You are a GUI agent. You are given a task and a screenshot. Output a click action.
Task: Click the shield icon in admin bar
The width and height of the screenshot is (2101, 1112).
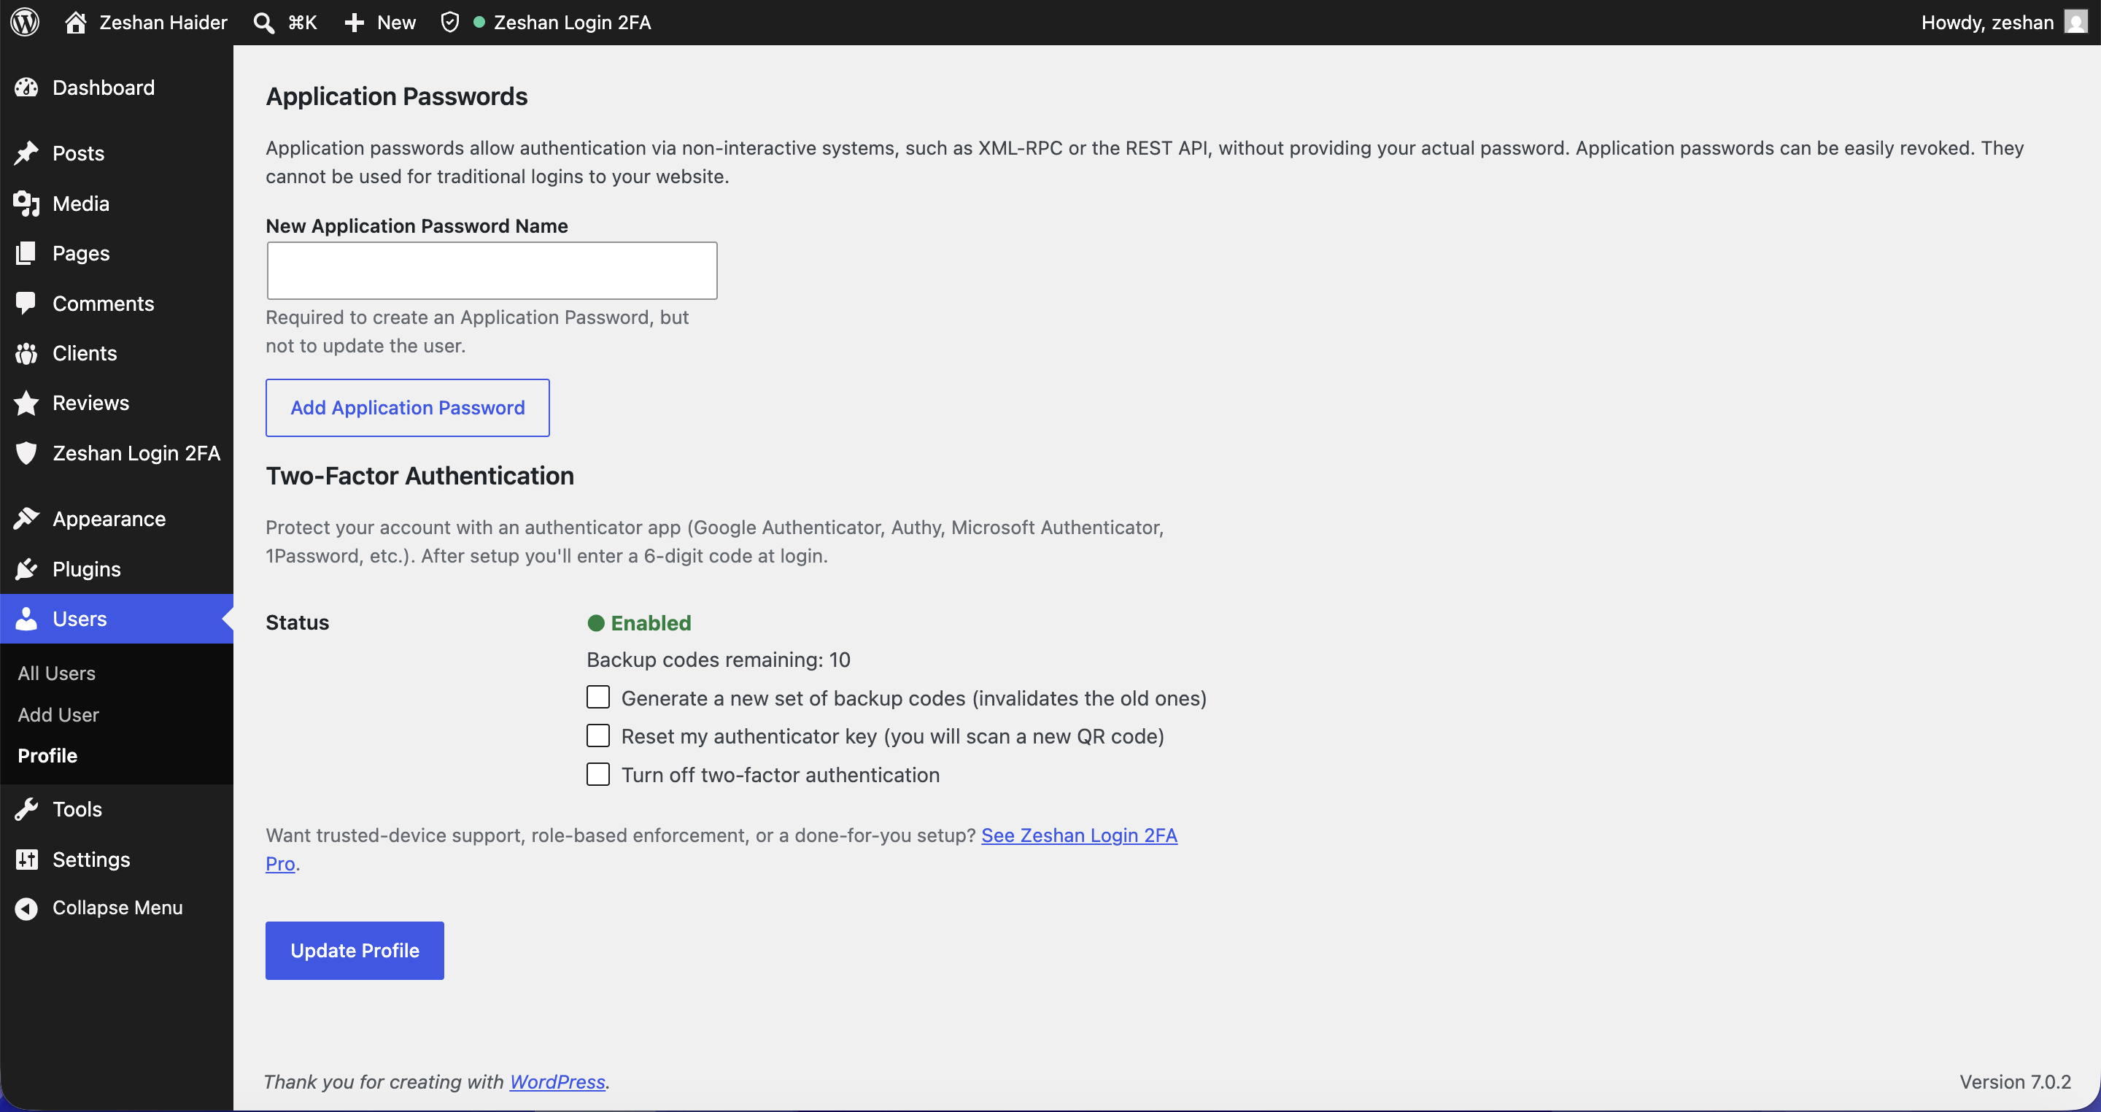[x=450, y=22]
